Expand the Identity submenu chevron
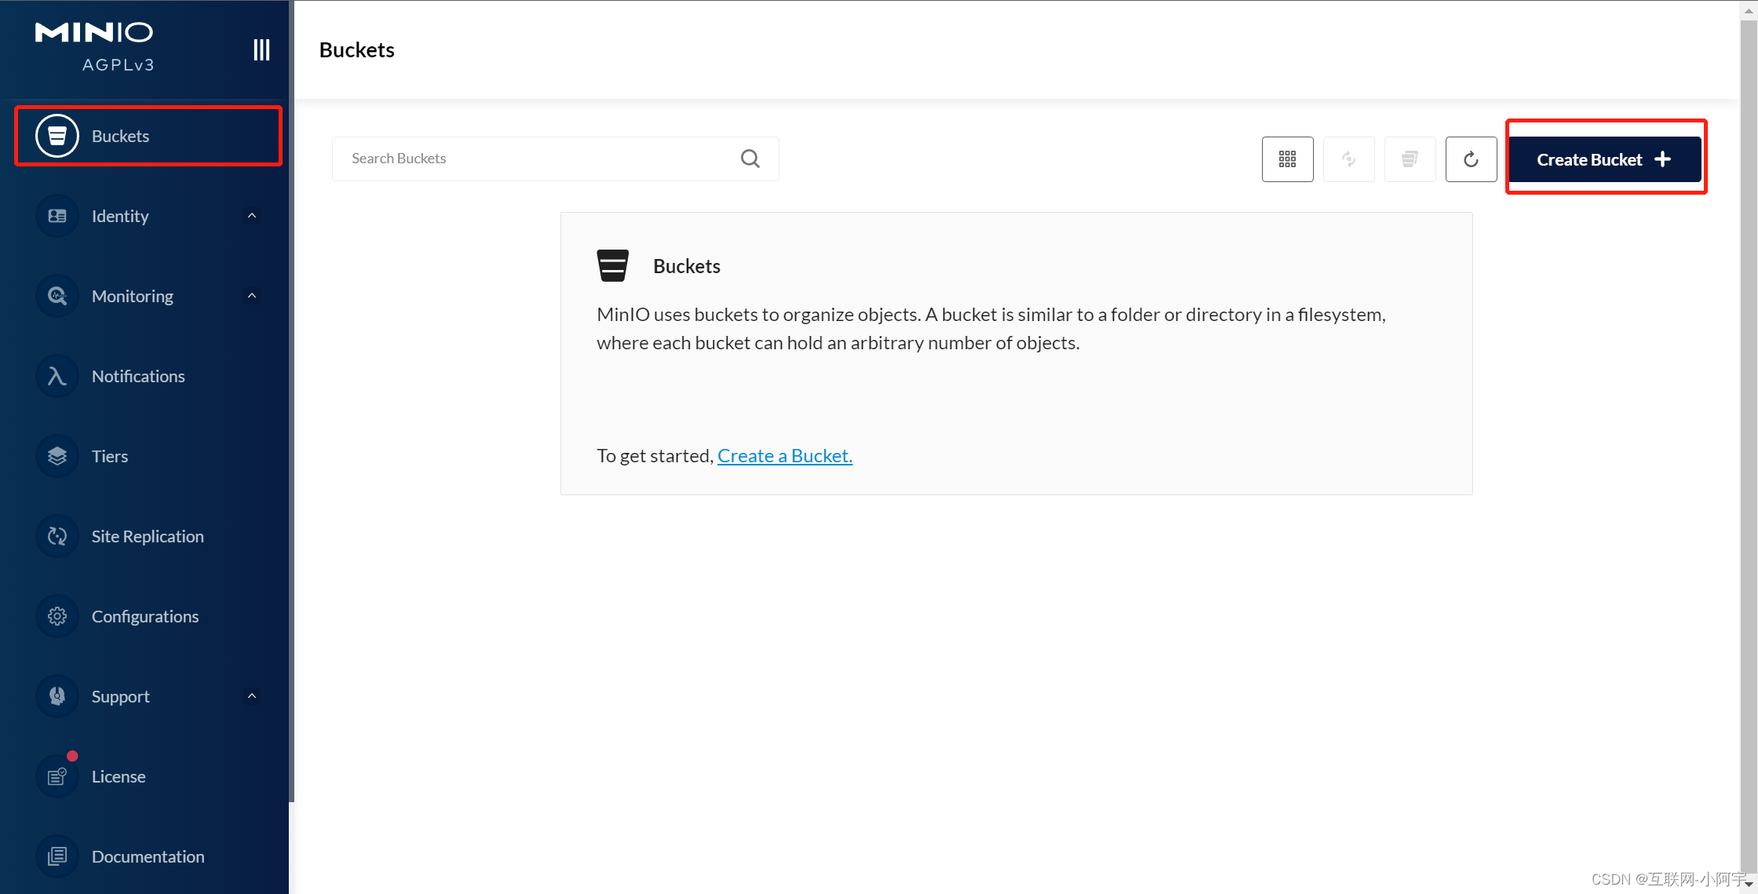 pyautogui.click(x=252, y=216)
